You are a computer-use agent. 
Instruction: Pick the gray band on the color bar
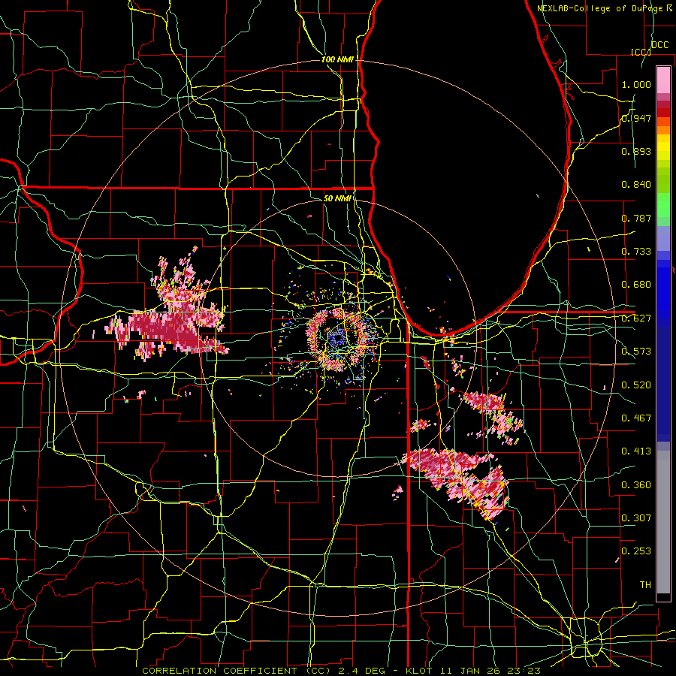pyautogui.click(x=663, y=522)
